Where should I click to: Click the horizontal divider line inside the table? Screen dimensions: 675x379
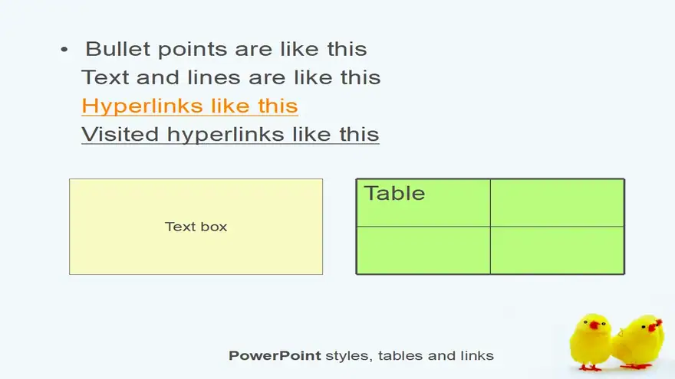[x=490, y=227]
